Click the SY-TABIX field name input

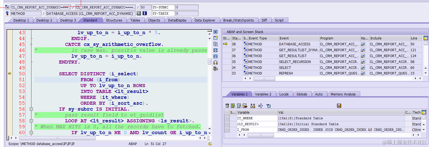click(163, 13)
